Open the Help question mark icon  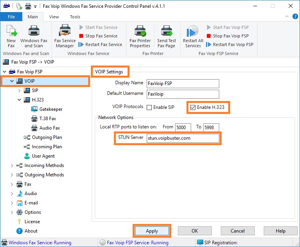(x=295, y=16)
